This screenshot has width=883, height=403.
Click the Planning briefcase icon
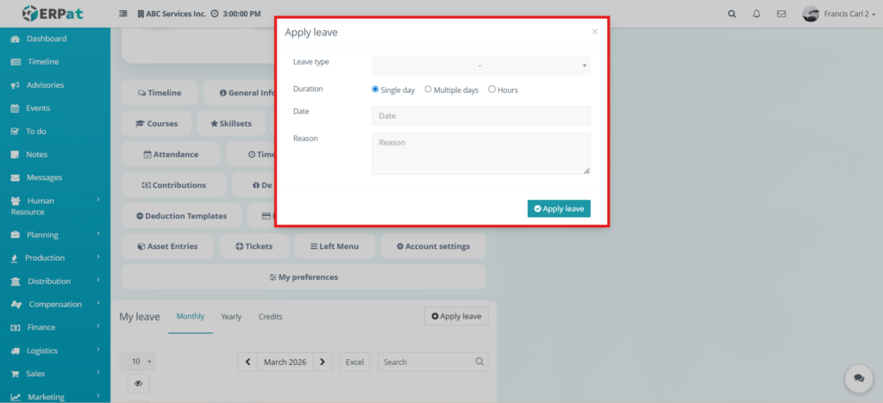[16, 235]
